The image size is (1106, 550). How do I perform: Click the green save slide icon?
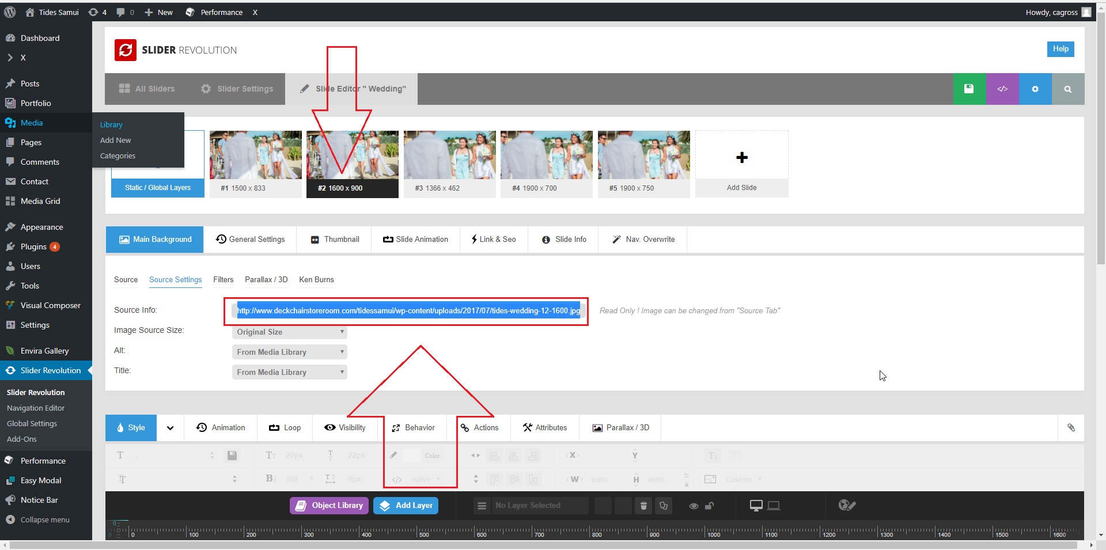pos(969,89)
